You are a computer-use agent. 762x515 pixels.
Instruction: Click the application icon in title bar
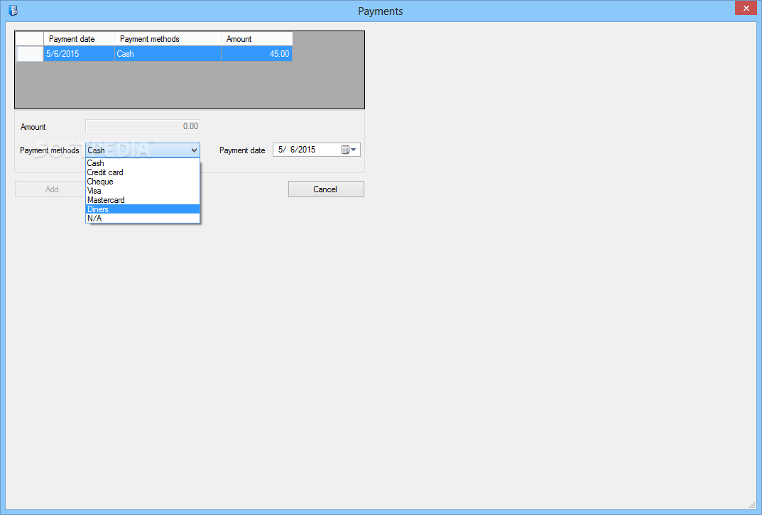coord(13,10)
